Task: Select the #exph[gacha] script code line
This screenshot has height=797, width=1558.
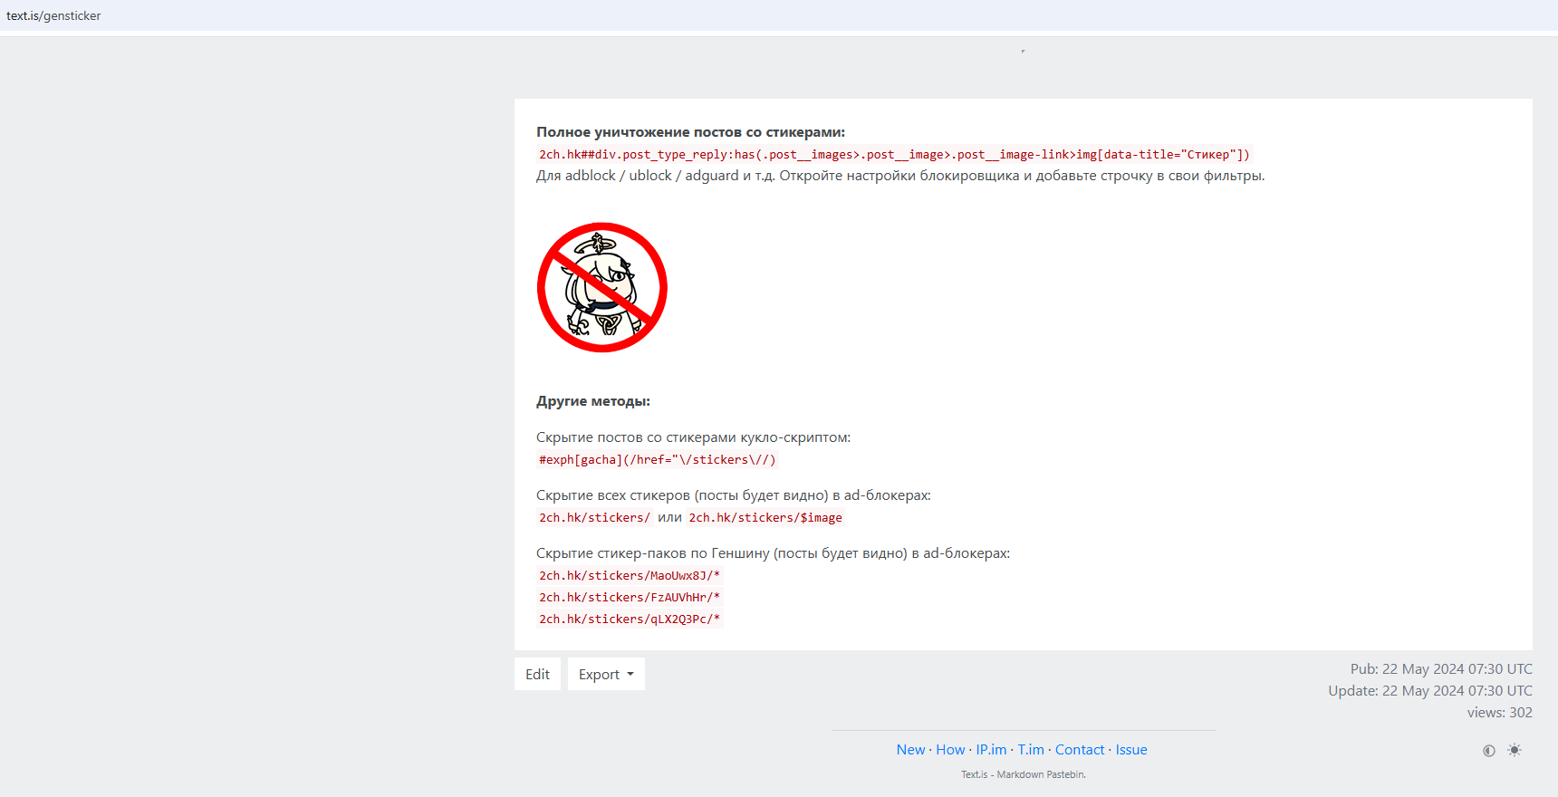Action: pos(658,460)
